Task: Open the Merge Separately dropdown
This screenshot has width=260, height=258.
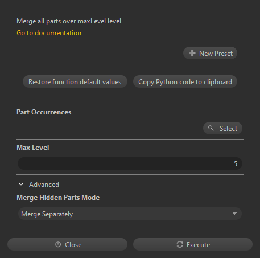Action: point(130,214)
